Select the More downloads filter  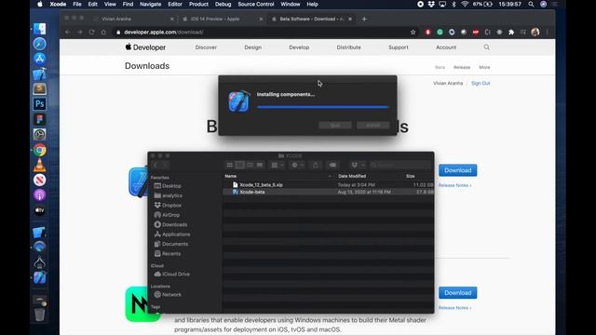pyautogui.click(x=484, y=67)
